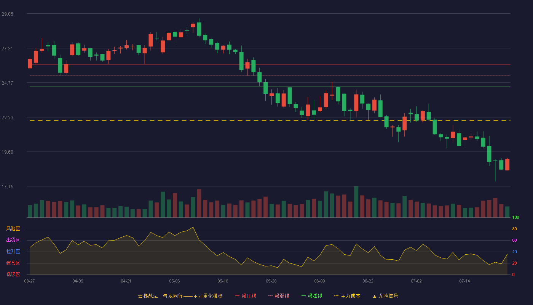
Task: Click the pink dotted line on chart
Action: coord(270,76)
